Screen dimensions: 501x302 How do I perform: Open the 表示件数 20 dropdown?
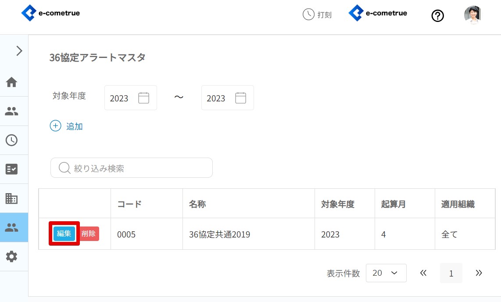coord(386,273)
